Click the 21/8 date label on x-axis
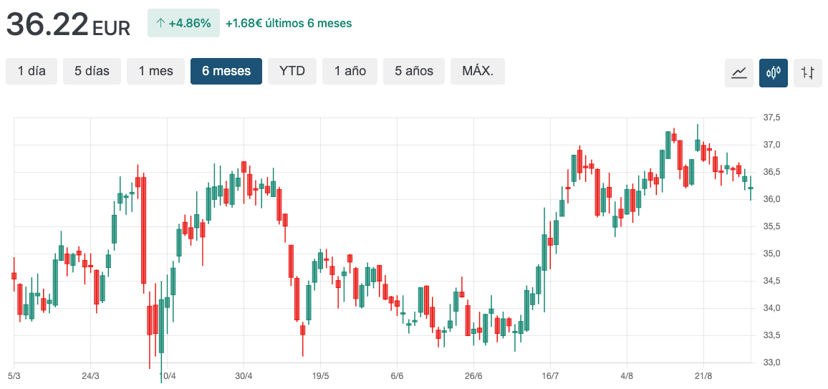Viewport: 828px width, 389px height. click(703, 375)
